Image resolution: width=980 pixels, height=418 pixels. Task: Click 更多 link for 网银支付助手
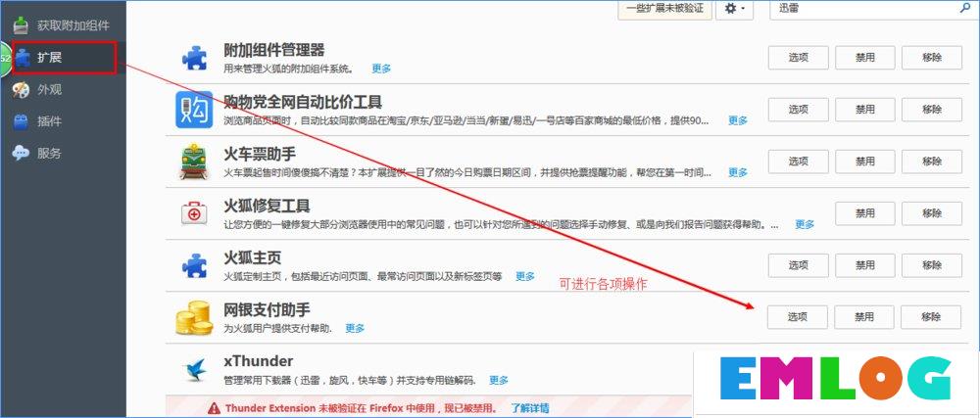(x=355, y=328)
